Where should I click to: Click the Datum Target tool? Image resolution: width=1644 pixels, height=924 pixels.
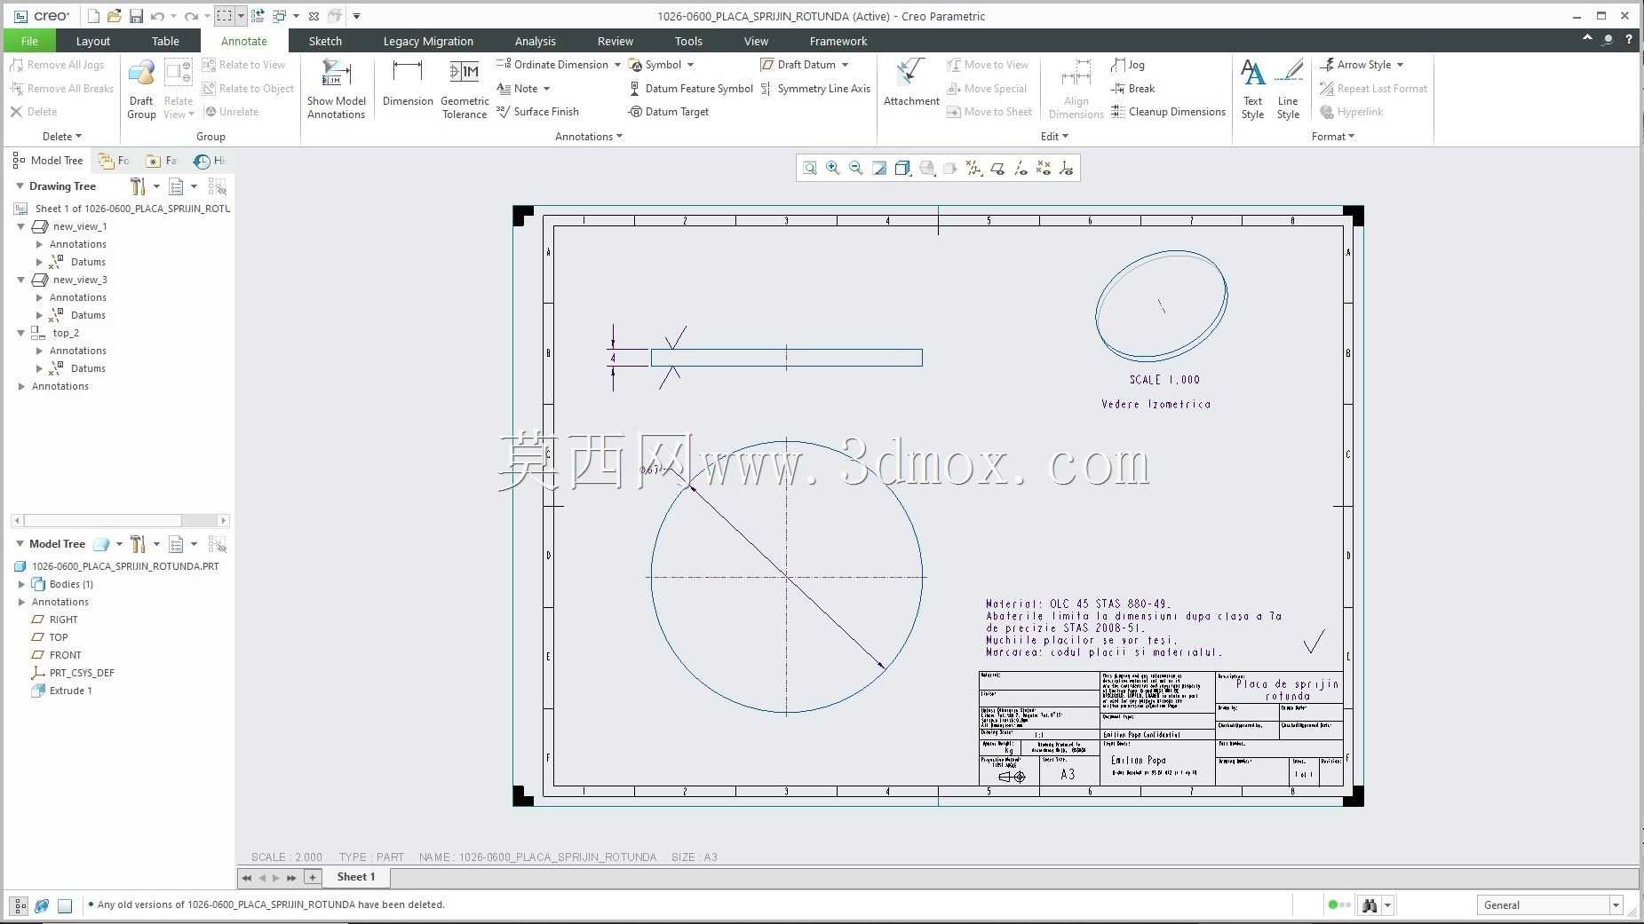point(668,112)
